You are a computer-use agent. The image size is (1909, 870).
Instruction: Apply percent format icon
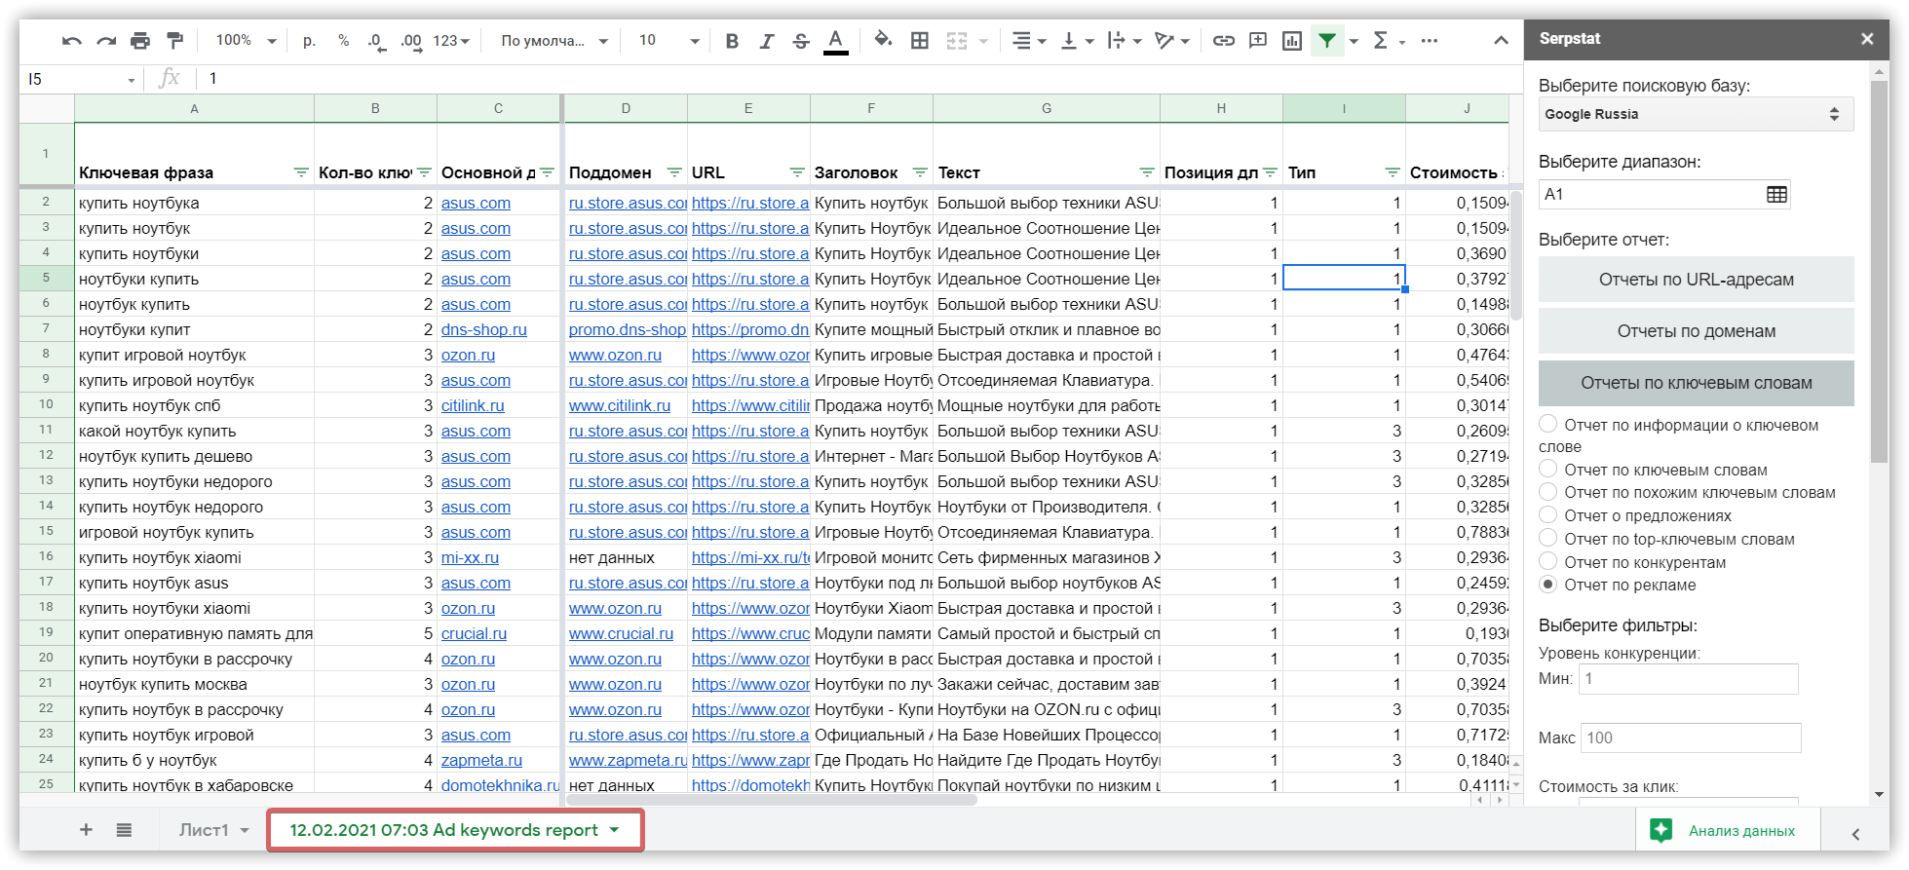pos(343,41)
